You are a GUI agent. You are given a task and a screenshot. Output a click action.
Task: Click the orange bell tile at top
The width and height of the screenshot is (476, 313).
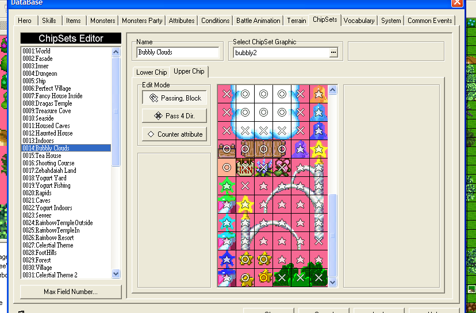pos(318,94)
